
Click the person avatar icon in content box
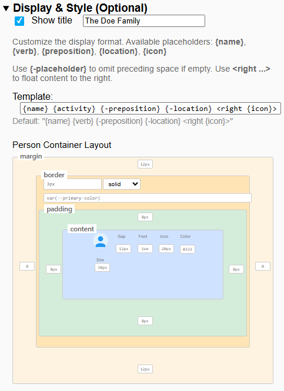[101, 241]
